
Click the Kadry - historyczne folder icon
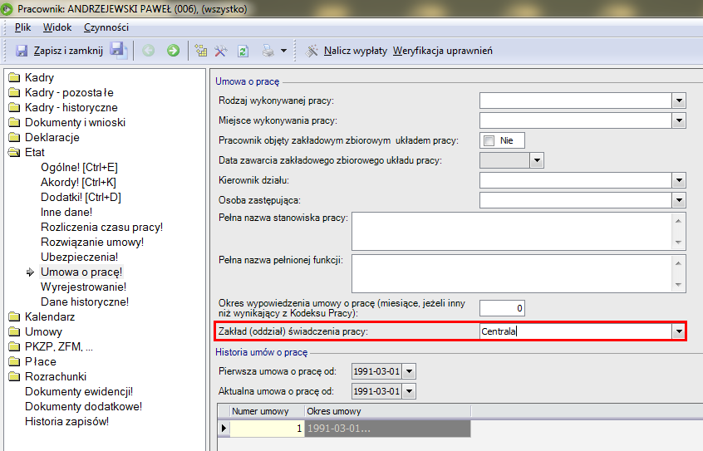click(14, 108)
